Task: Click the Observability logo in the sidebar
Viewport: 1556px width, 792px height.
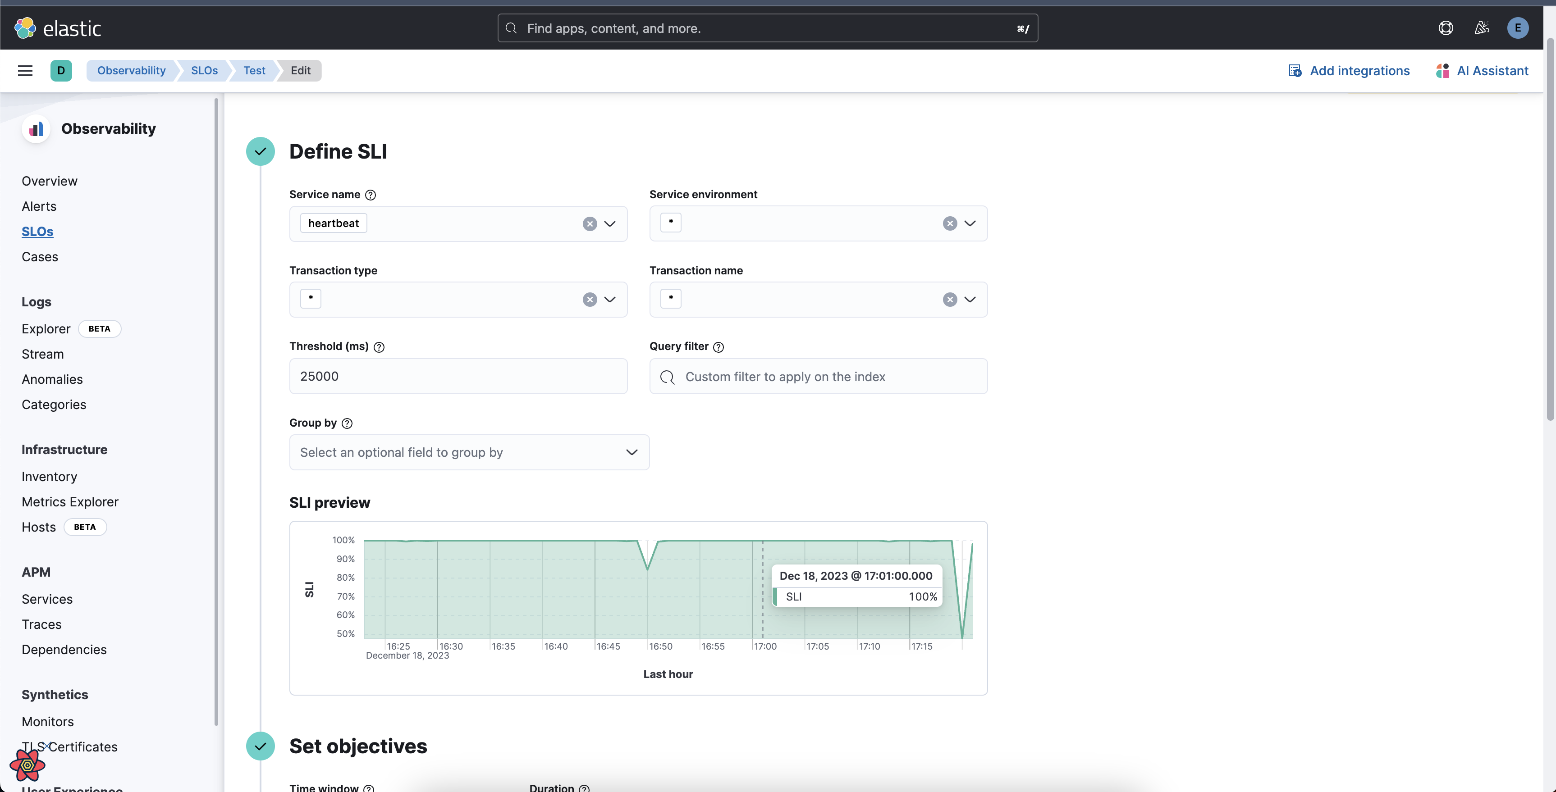Action: (36, 128)
